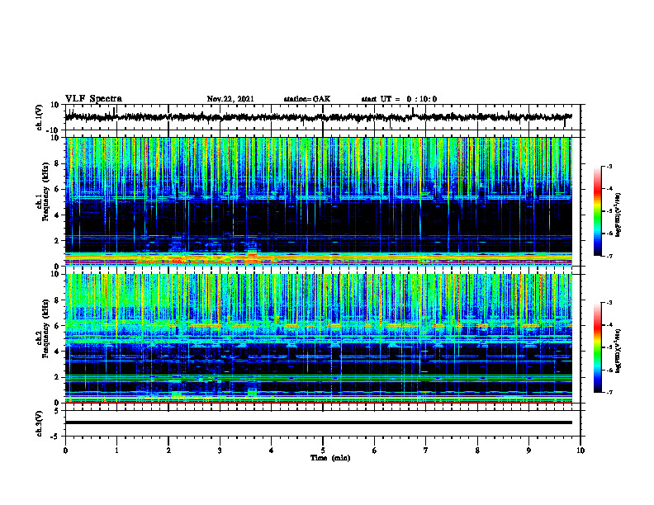Click the ch.2 spectrogram panel

[x=318, y=338]
